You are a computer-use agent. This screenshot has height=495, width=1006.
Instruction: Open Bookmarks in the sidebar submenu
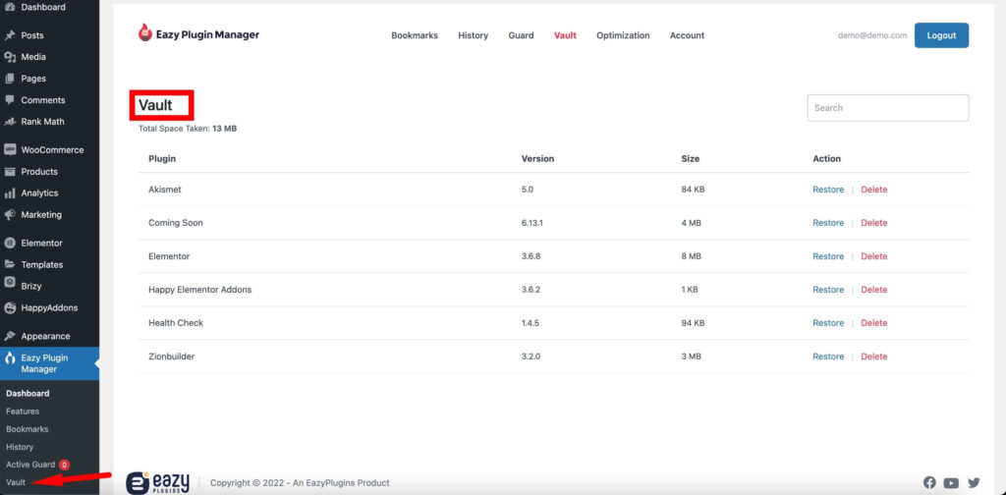[27, 429]
